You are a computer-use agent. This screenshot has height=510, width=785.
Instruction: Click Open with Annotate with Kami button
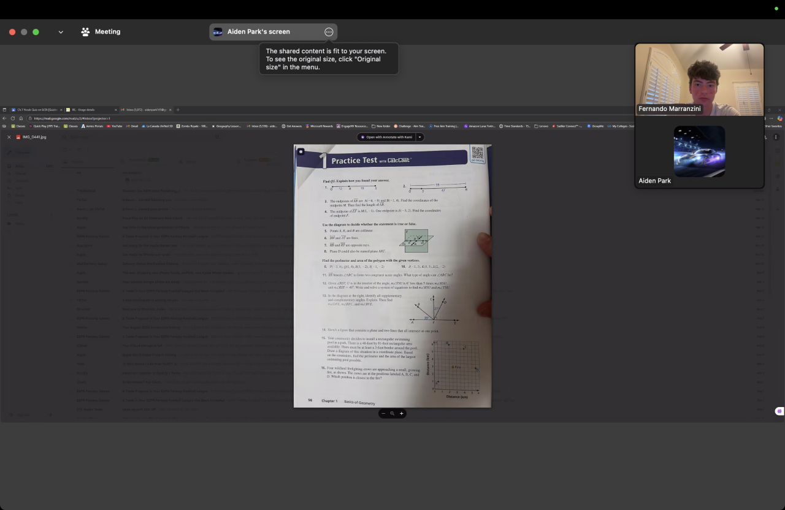386,137
